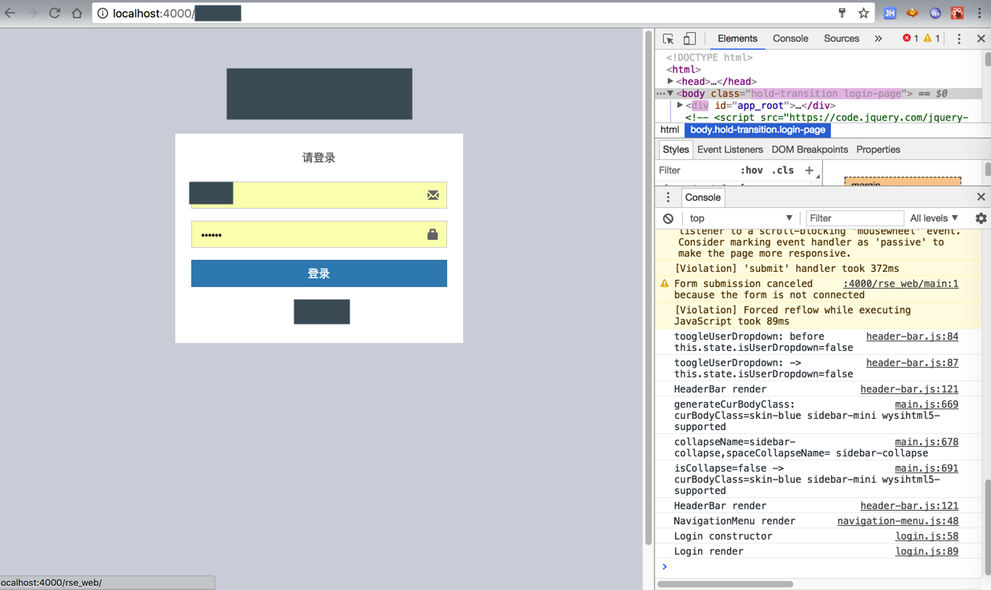Open the header-bar.js:87 source link
Viewport: 991px width, 590px height.
click(912, 363)
